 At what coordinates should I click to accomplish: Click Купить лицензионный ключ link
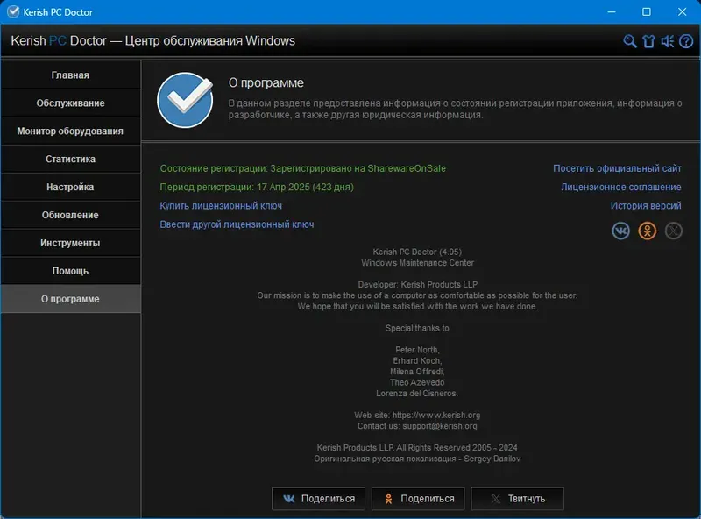(221, 206)
